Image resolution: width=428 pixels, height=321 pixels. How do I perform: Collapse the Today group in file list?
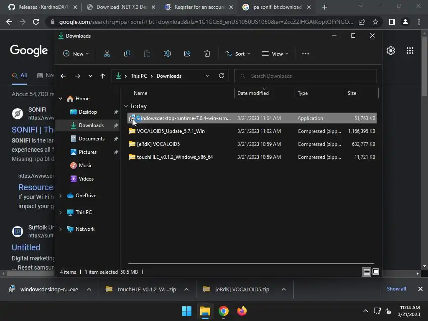126,106
